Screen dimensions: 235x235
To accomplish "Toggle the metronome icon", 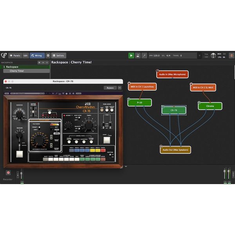I will (x=138, y=56).
